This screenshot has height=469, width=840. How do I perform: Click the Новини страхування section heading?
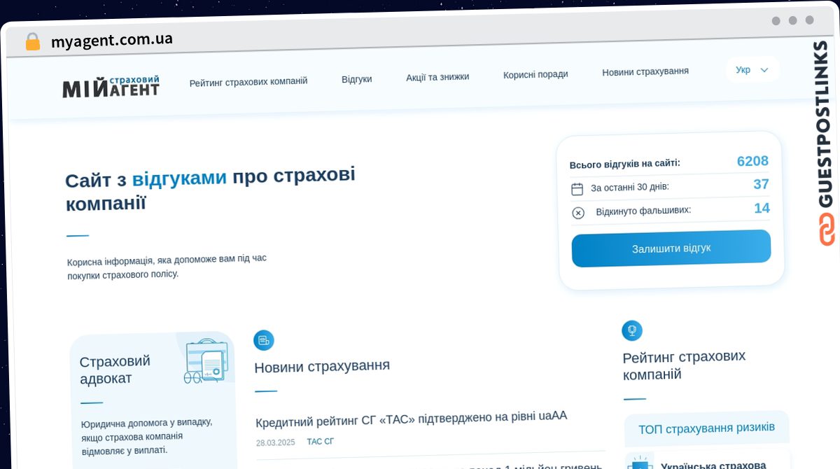322,365
